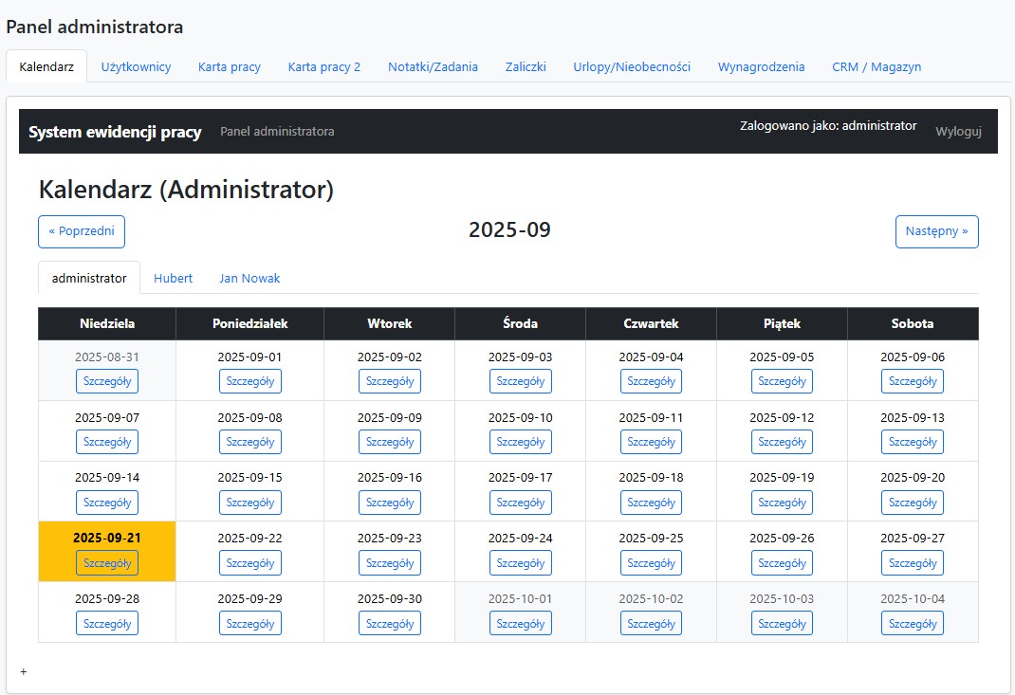Open the Notatki/Zadania tab
Viewport: 1015px width, 695px height.
pyautogui.click(x=433, y=66)
